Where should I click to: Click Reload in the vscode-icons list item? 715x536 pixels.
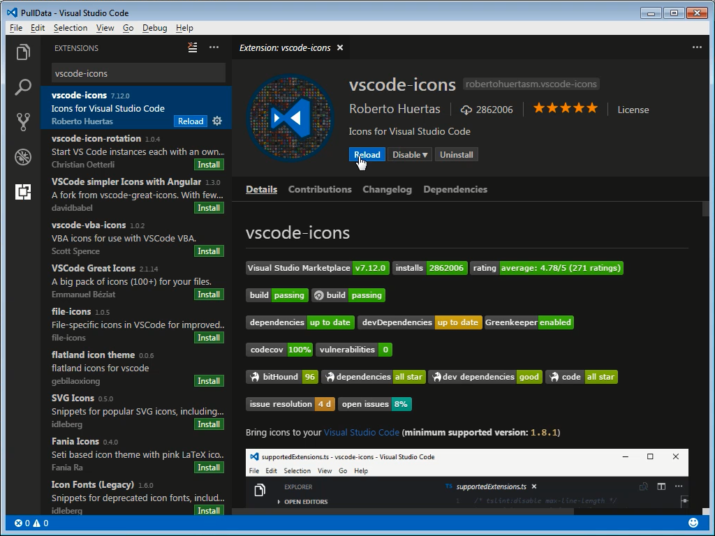191,121
